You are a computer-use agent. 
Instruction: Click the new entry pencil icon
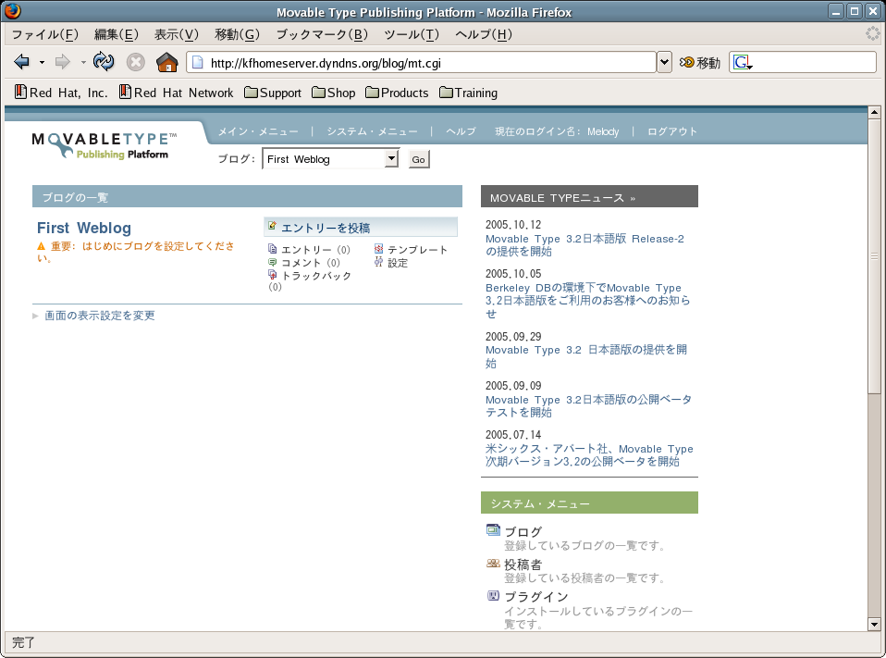click(x=272, y=226)
